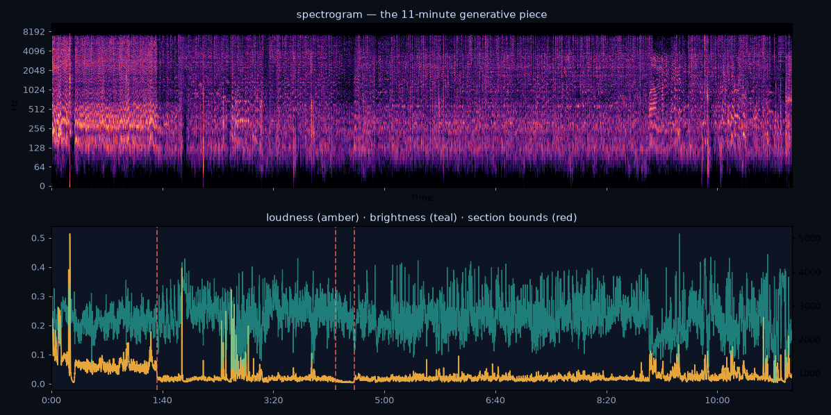Screen dimensions: 831x415
Task: Click the 0.5 loudness axis label
Action: (40, 238)
